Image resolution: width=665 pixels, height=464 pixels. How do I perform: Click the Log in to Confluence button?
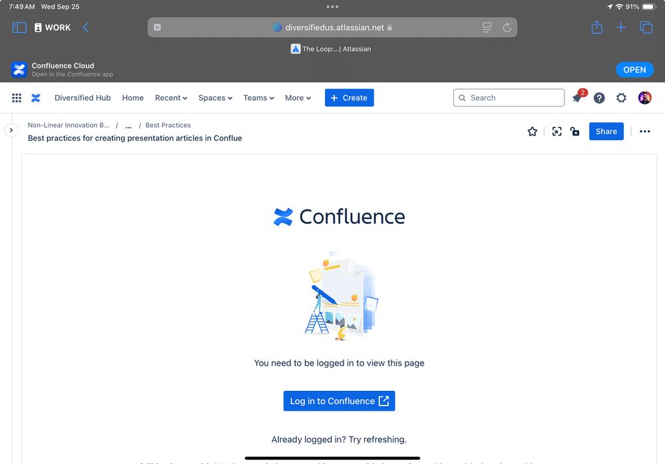(x=339, y=401)
